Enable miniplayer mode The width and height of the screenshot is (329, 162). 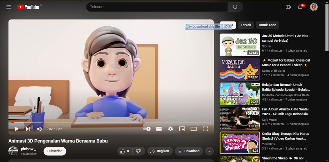[182, 129]
